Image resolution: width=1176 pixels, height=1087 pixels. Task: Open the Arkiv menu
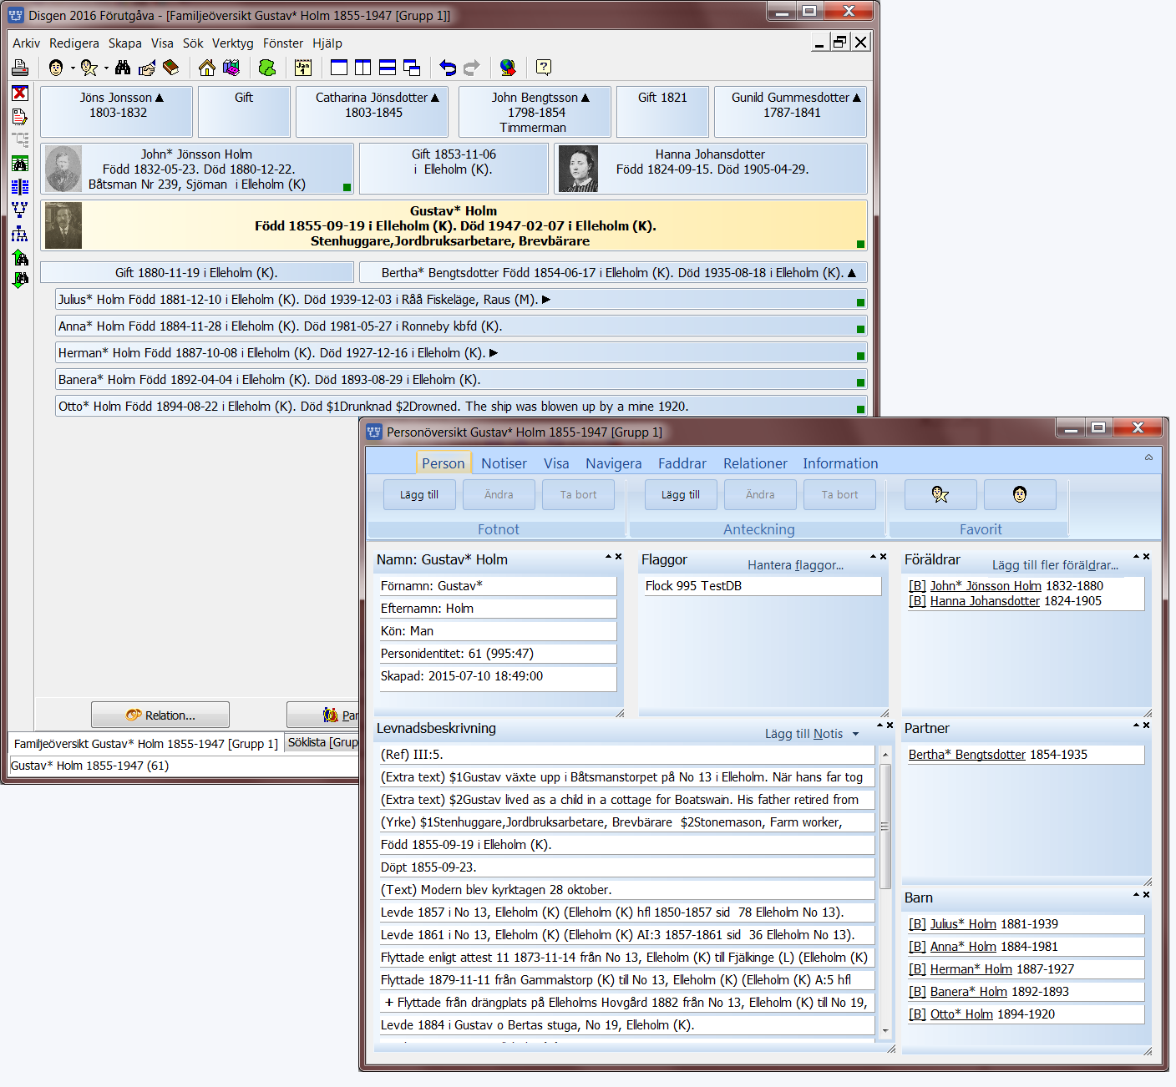pyautogui.click(x=26, y=43)
